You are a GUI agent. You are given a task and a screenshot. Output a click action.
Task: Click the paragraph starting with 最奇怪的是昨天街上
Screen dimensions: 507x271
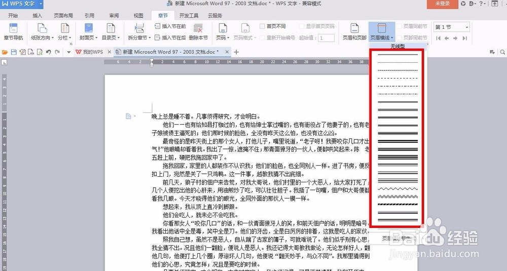coord(261,149)
